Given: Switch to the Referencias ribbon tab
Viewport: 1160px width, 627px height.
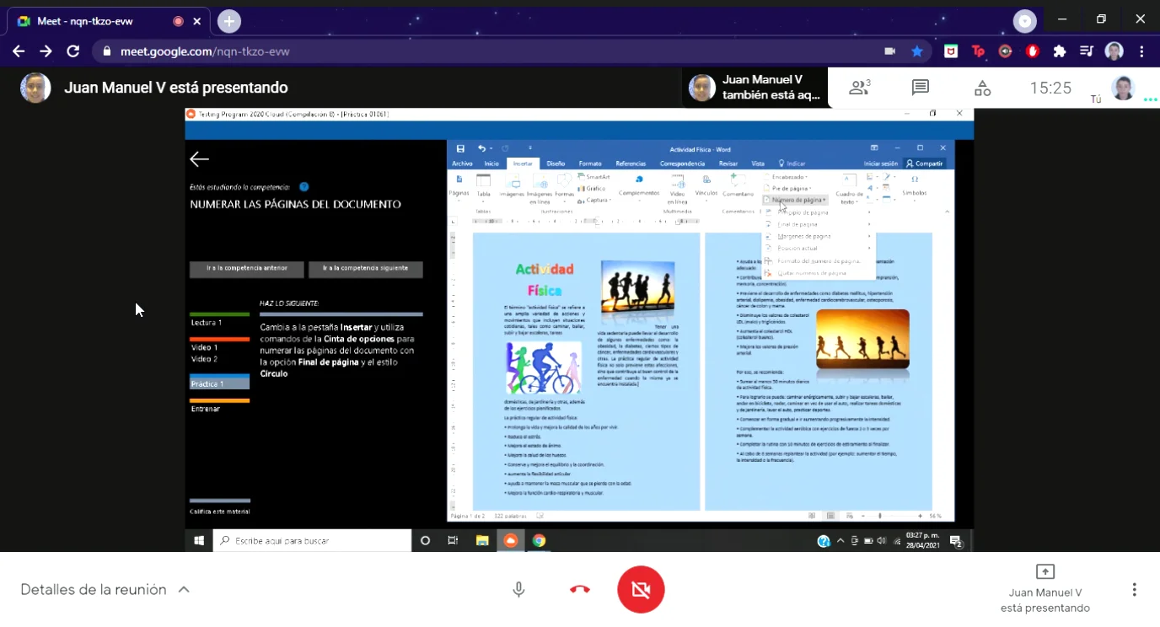Looking at the screenshot, I should pyautogui.click(x=631, y=163).
